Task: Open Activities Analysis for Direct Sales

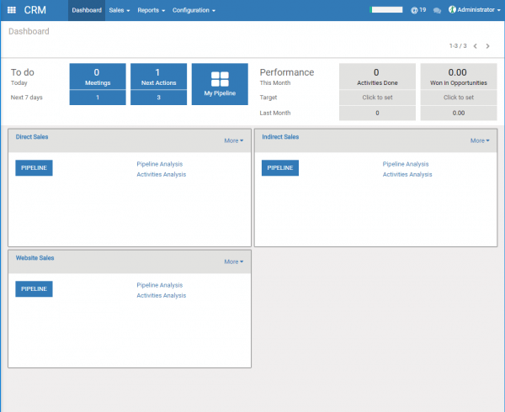Action: tap(162, 174)
